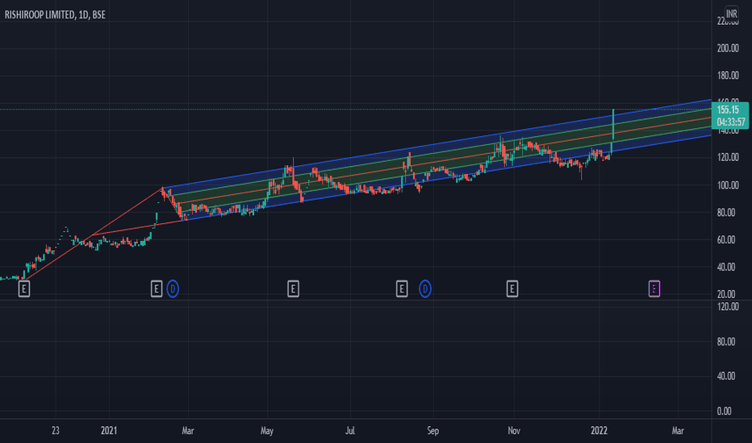Select the tall green latest breakout candle

tap(613, 126)
